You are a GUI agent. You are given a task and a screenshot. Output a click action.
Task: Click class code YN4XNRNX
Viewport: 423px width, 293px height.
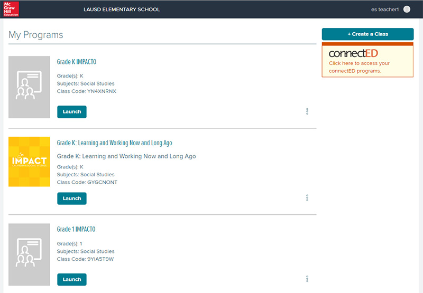tap(102, 91)
